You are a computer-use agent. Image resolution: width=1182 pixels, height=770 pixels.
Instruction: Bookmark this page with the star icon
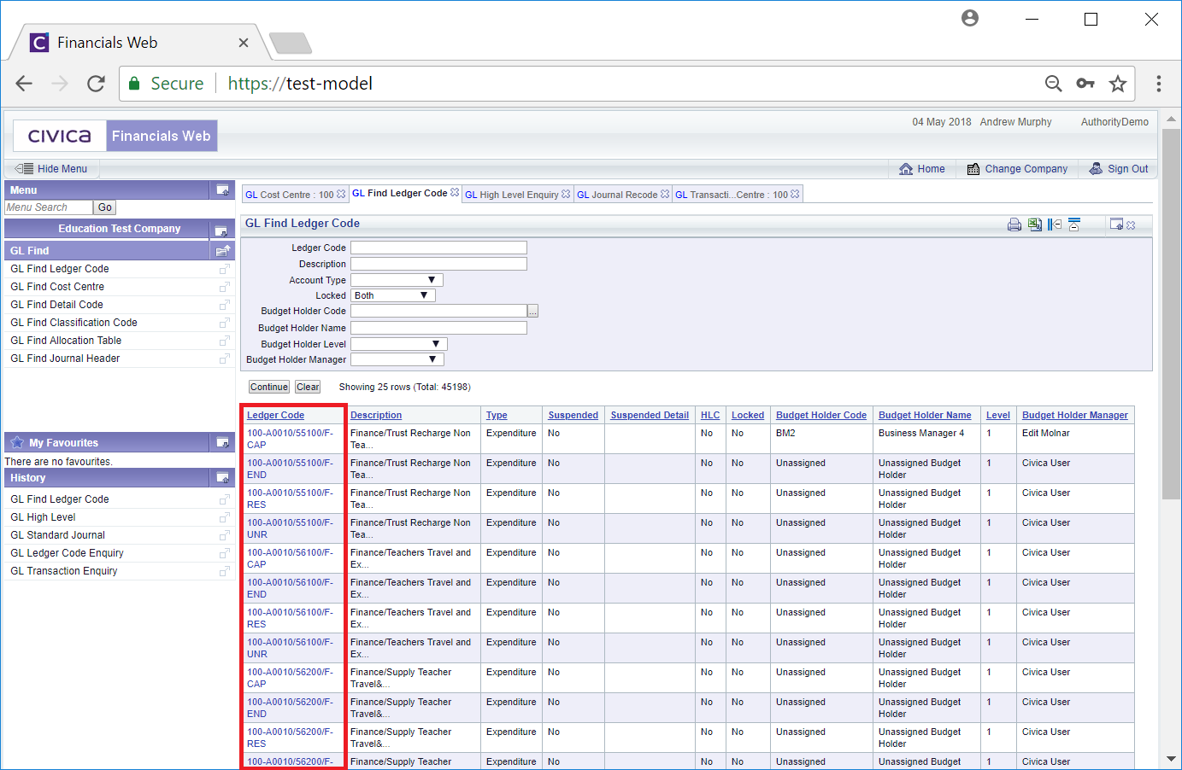pos(1118,84)
